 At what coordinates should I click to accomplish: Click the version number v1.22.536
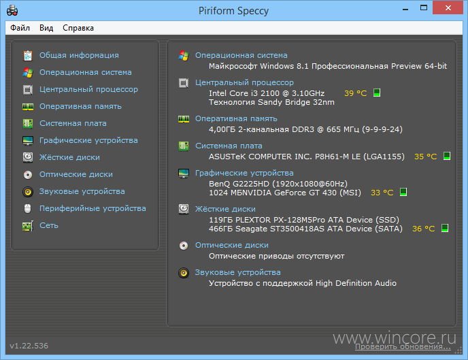(29, 346)
